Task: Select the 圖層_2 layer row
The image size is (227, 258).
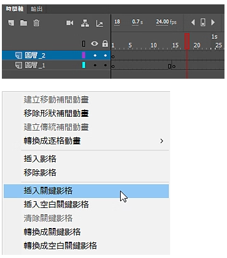Action: pos(56,56)
